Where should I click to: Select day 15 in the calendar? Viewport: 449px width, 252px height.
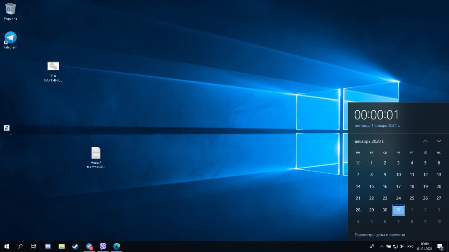click(x=371, y=187)
